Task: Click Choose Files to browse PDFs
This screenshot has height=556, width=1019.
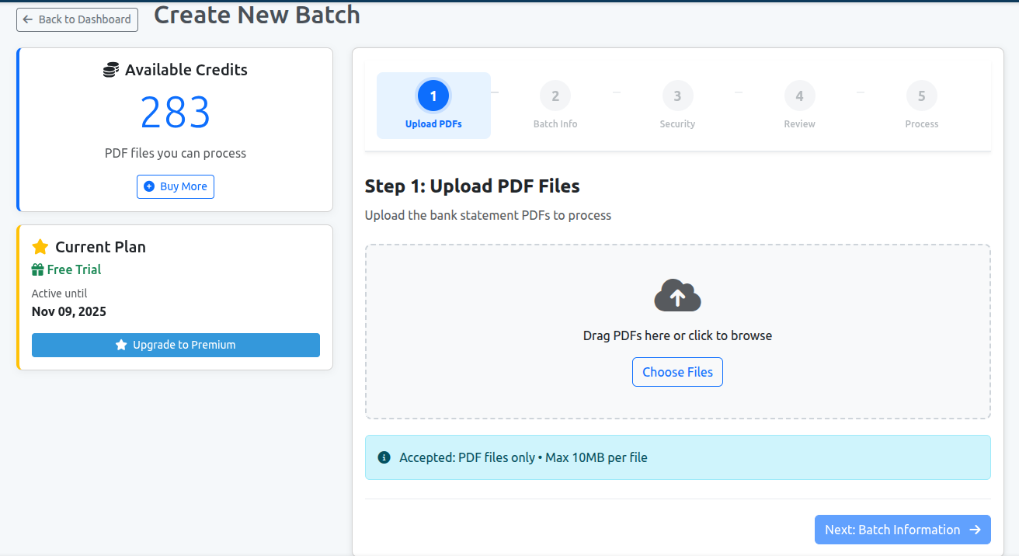Action: click(x=676, y=371)
